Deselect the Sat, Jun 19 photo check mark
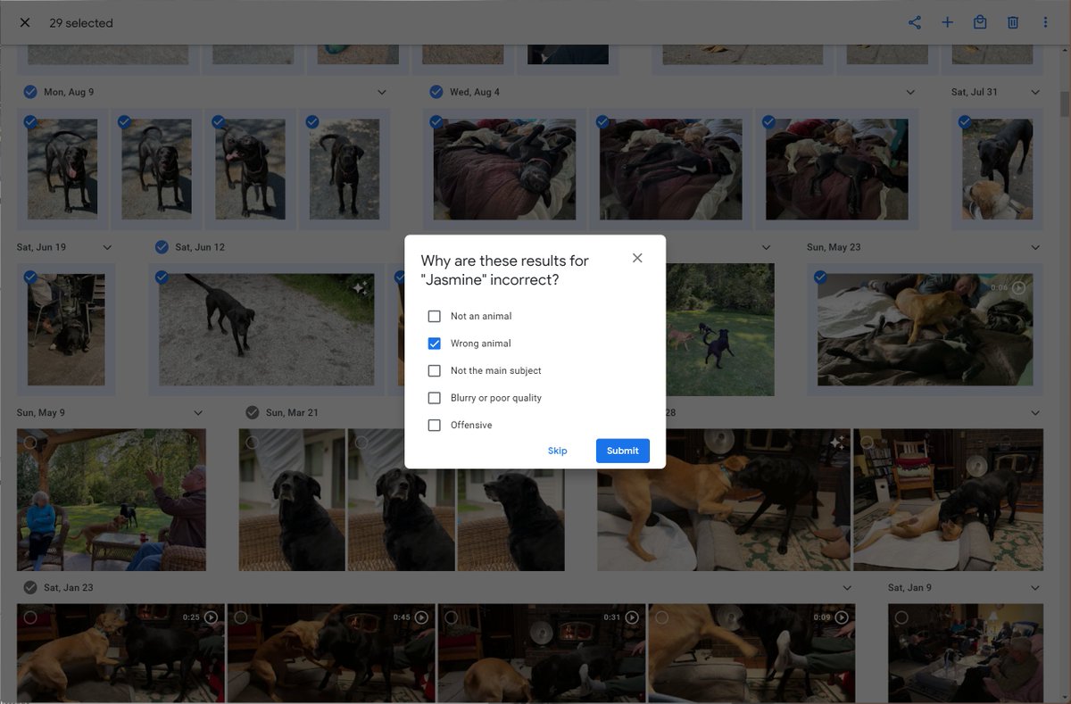 click(x=30, y=277)
